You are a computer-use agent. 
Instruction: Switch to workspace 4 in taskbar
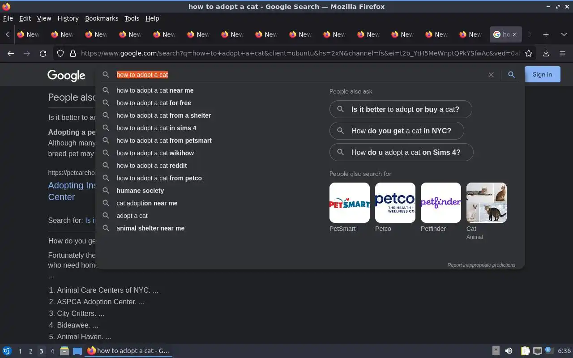[52, 351]
